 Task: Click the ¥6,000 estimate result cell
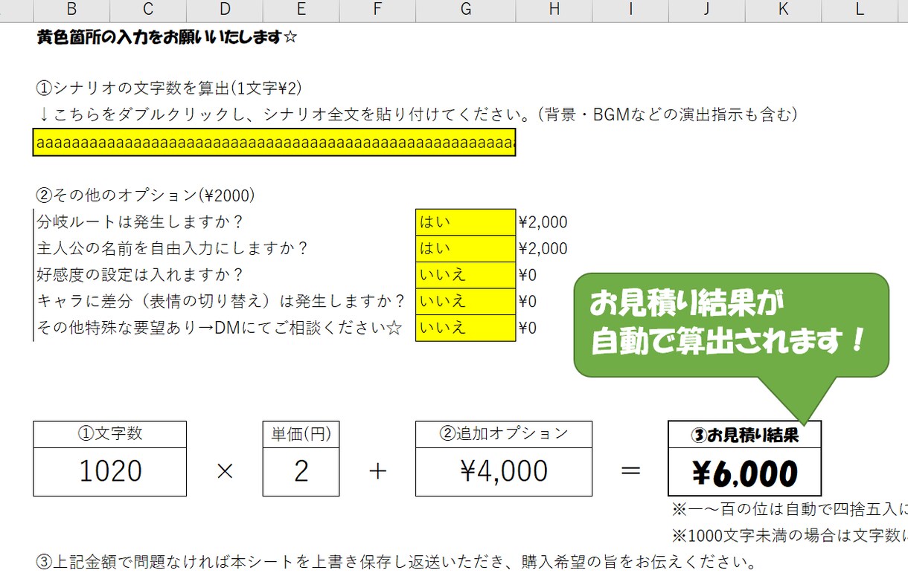(744, 473)
